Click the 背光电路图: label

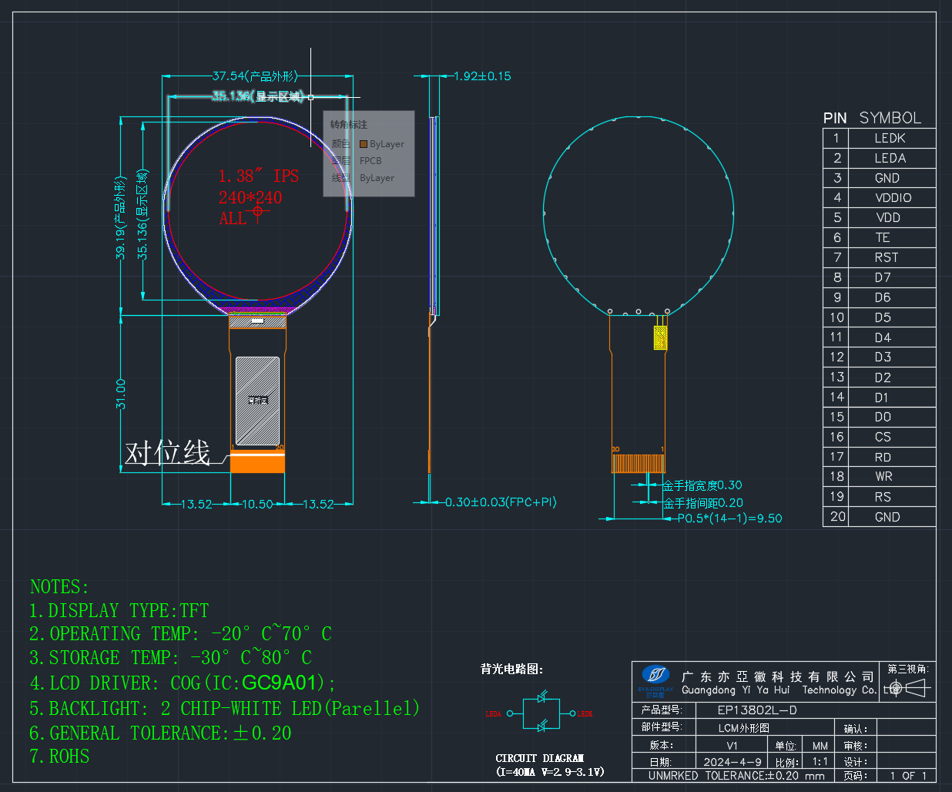click(x=512, y=669)
